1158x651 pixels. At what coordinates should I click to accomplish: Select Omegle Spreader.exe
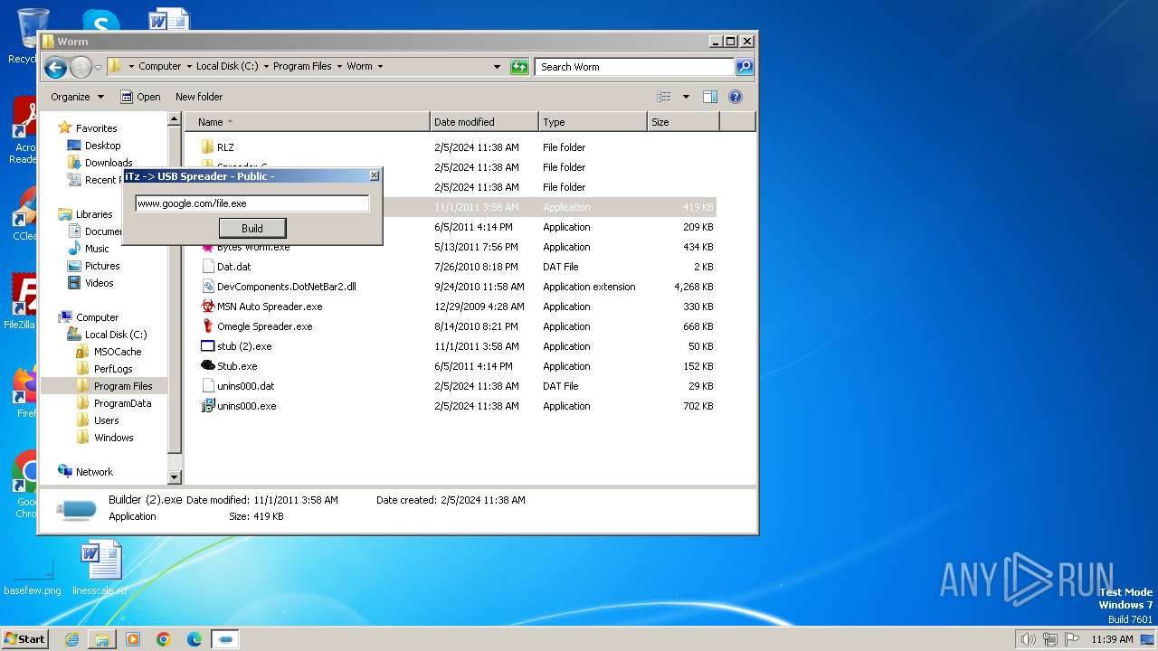[264, 326]
